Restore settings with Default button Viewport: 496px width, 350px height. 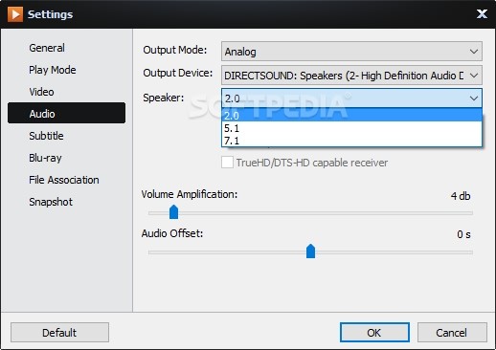click(59, 333)
